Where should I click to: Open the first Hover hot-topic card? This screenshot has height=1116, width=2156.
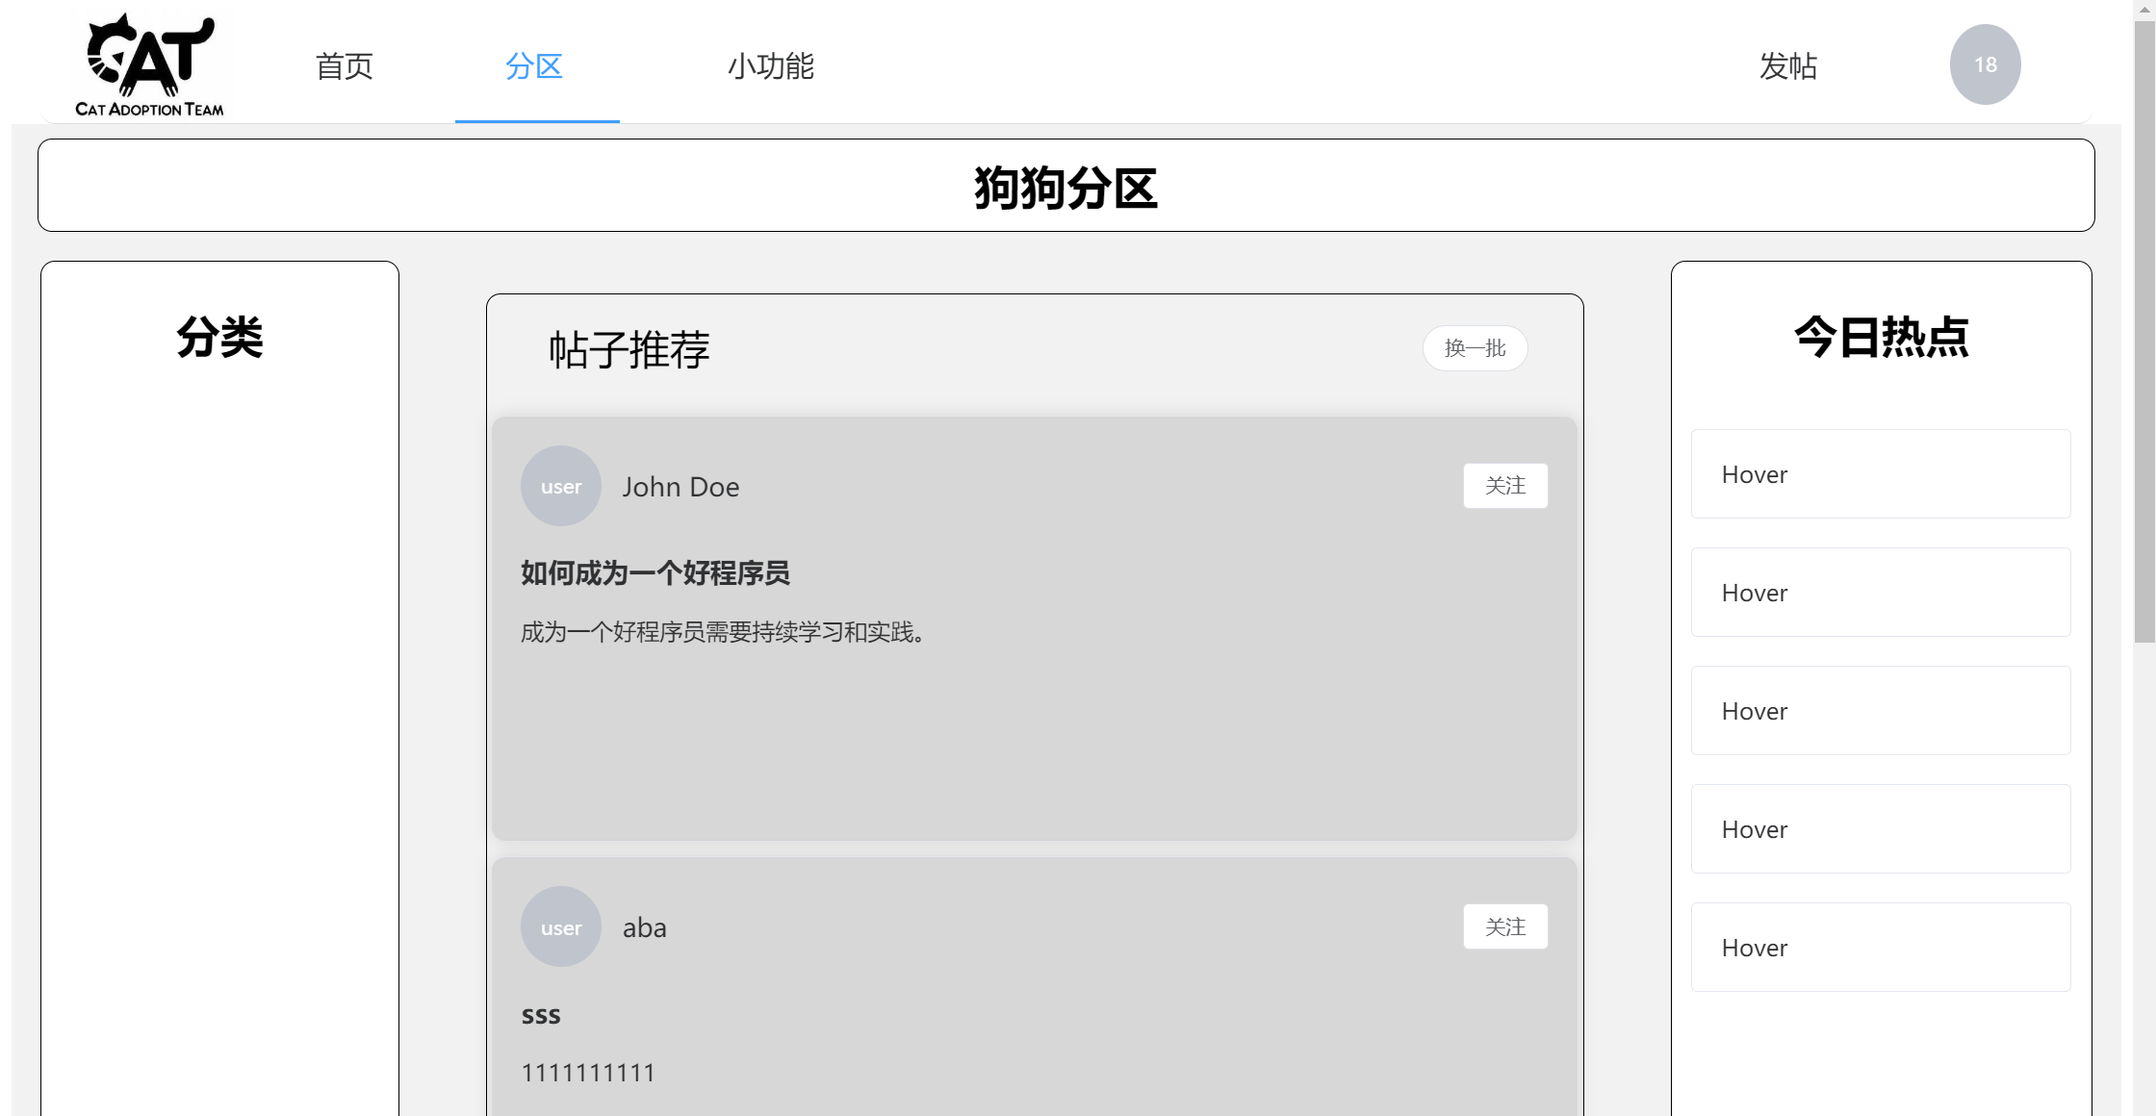tap(1880, 474)
